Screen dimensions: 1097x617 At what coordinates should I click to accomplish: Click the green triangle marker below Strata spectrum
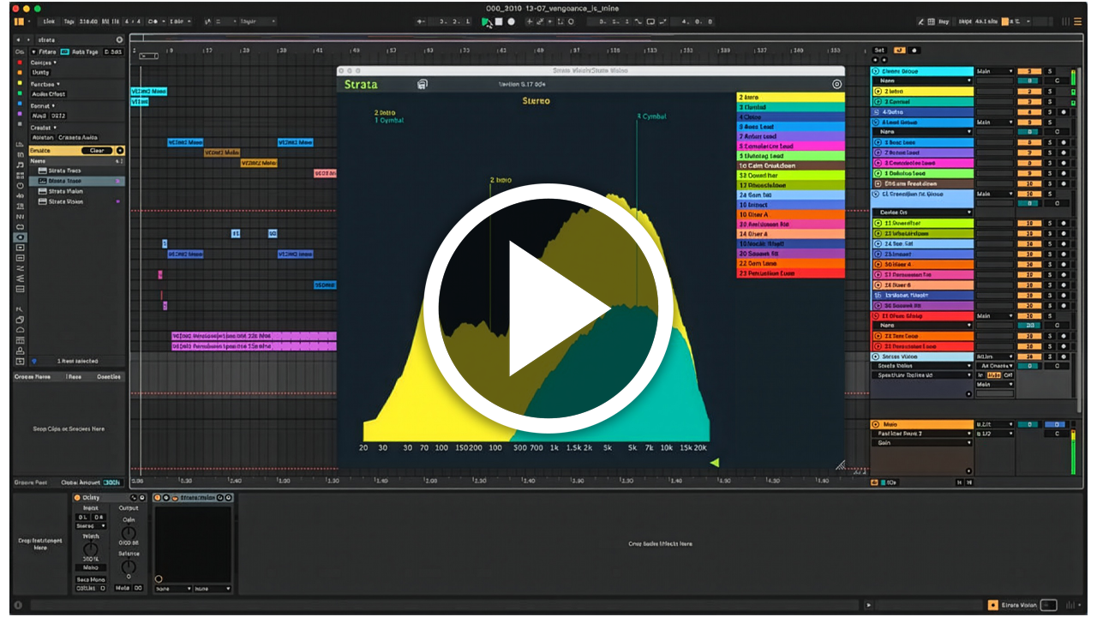[x=715, y=463]
